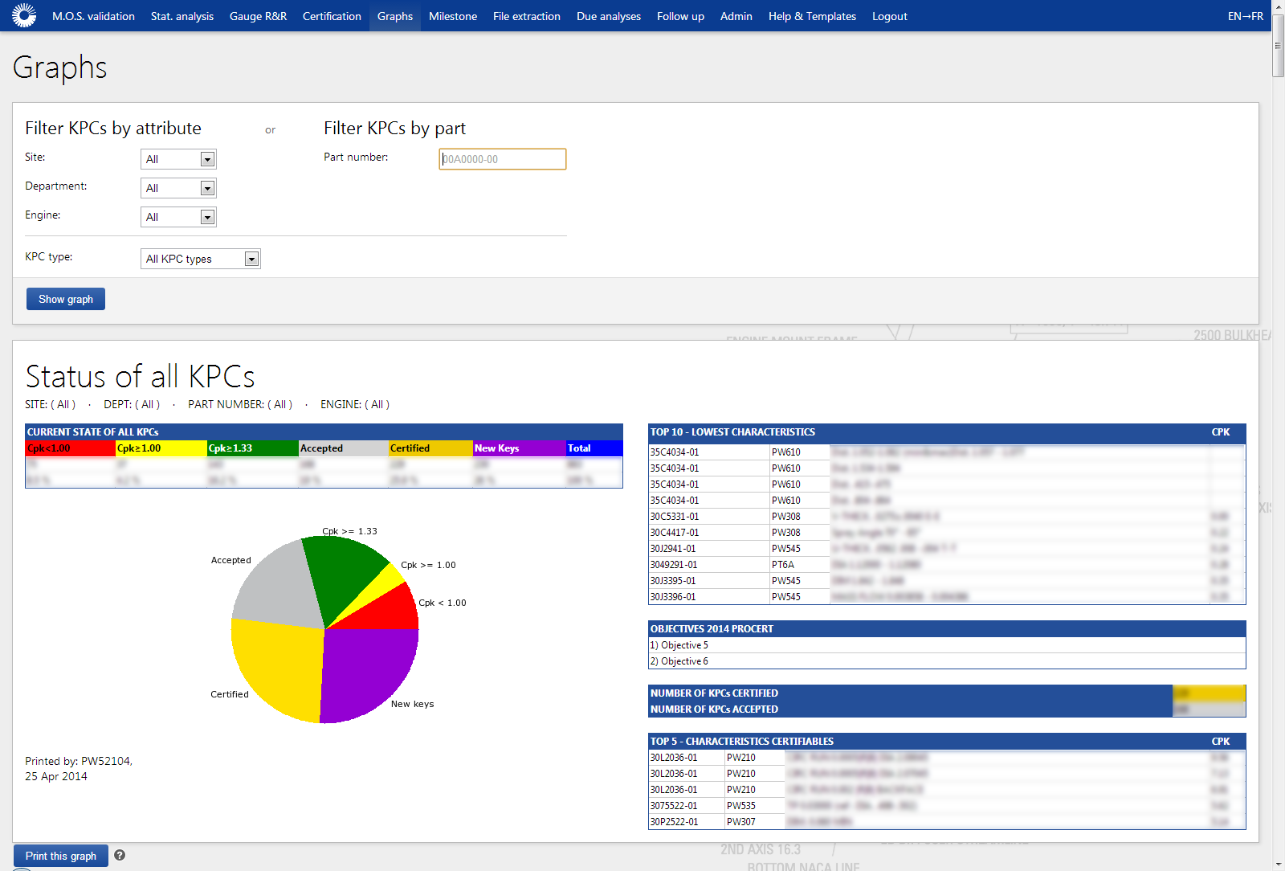Open the Certification menu item
Viewport: 1285px width, 871px height.
tap(332, 16)
